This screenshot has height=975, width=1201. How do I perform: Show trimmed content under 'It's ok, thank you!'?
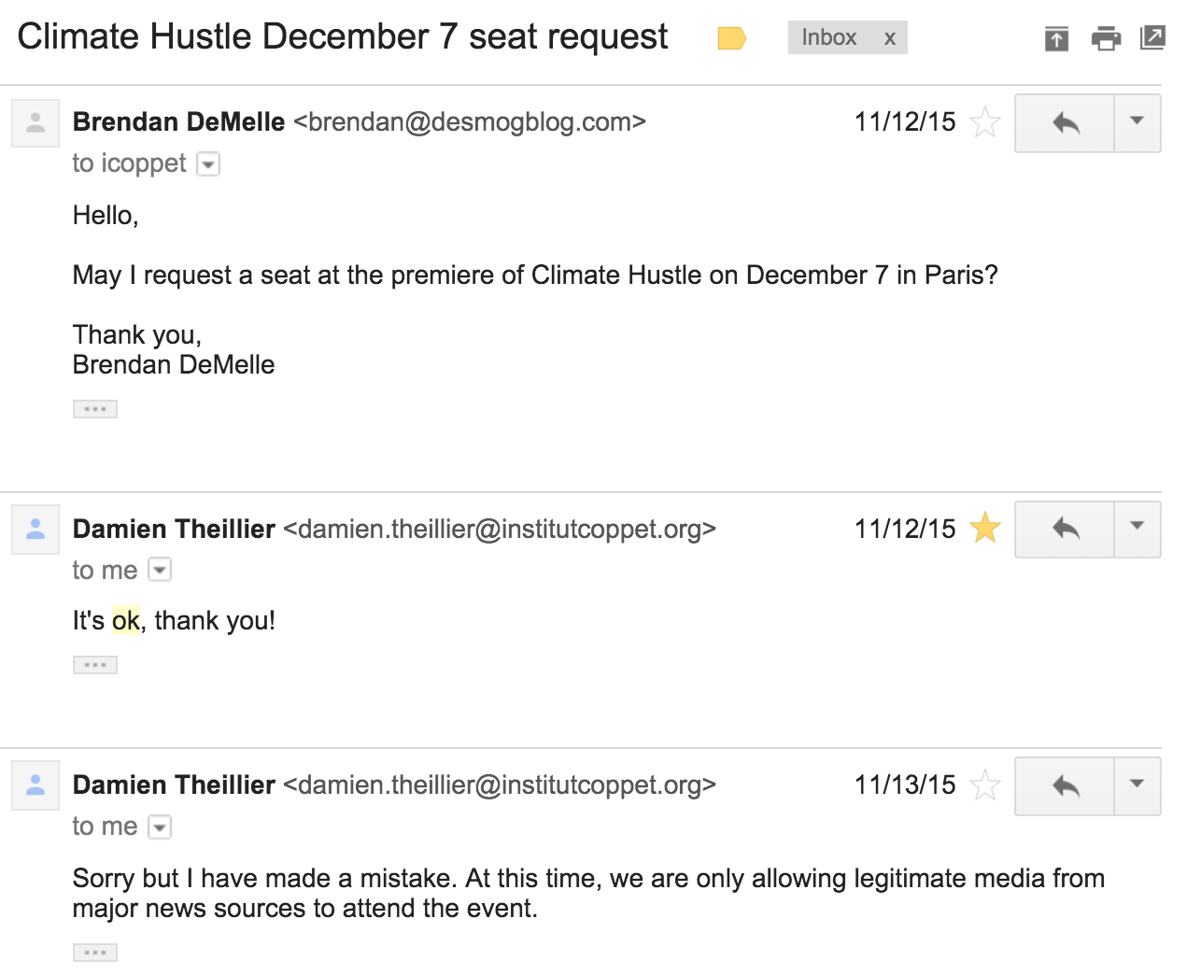coord(95,665)
